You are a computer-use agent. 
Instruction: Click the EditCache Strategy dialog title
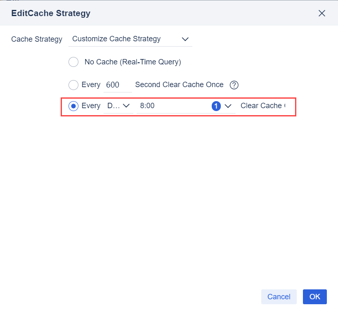tap(50, 13)
